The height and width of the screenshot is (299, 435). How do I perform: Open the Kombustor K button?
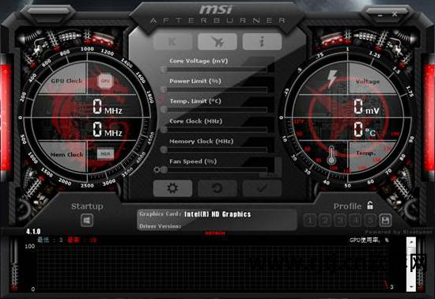[172, 42]
